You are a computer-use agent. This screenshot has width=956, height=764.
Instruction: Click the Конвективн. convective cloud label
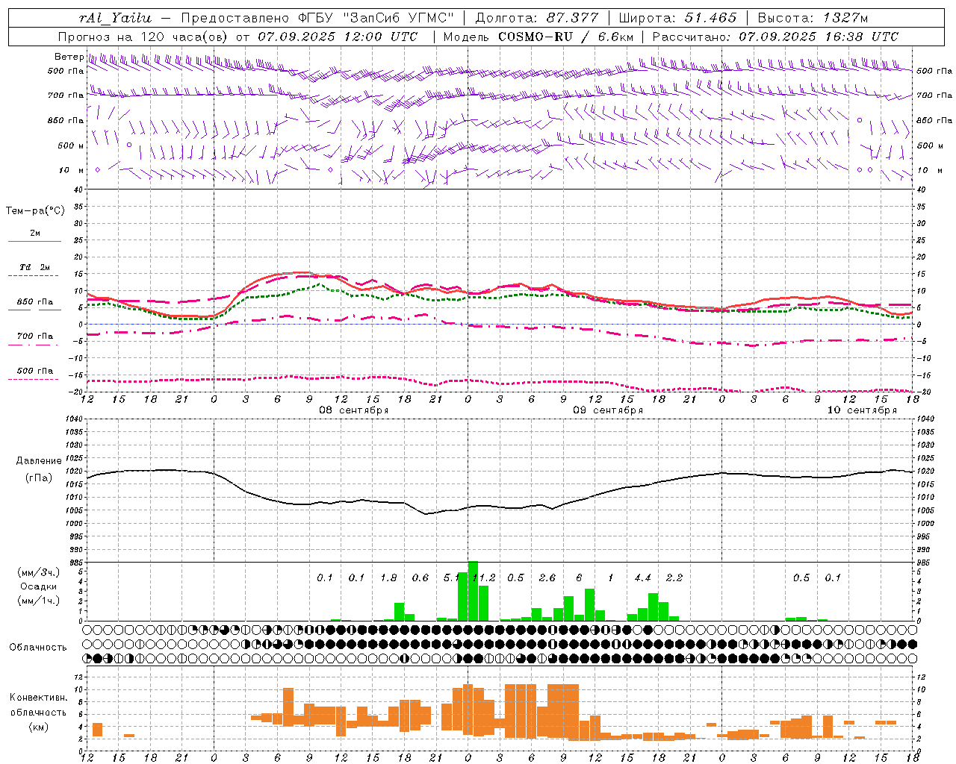click(x=38, y=698)
